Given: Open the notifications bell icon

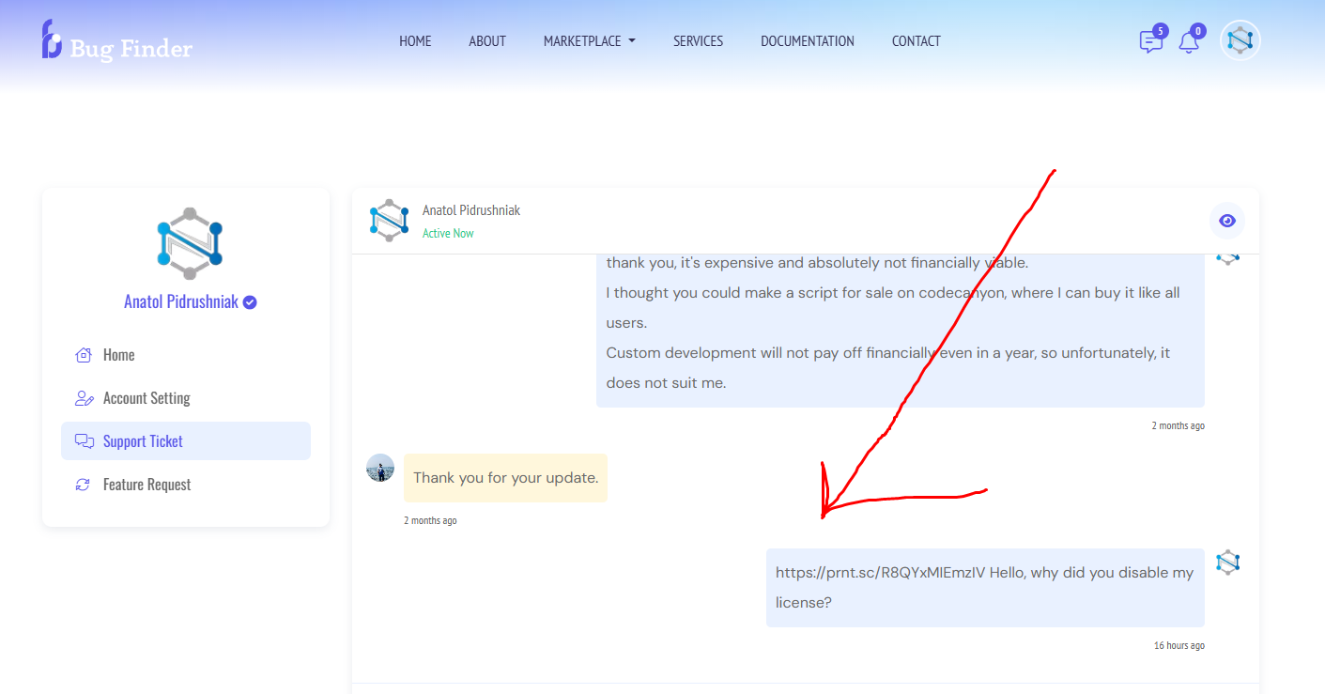Looking at the screenshot, I should click(1189, 41).
